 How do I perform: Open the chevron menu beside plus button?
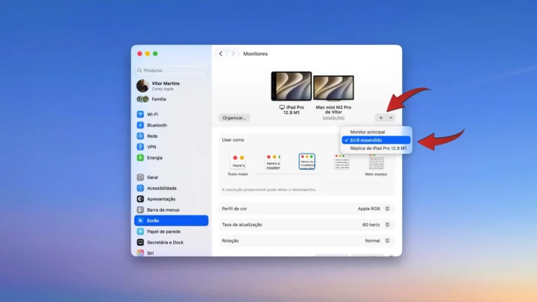click(x=390, y=118)
